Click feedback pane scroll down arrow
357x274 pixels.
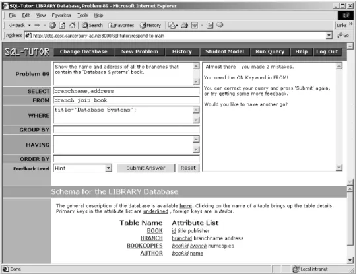click(339, 168)
